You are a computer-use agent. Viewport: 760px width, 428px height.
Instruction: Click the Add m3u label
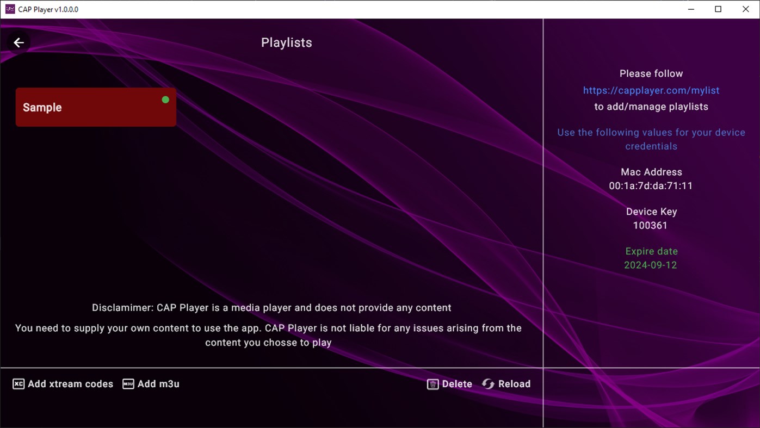coord(157,383)
